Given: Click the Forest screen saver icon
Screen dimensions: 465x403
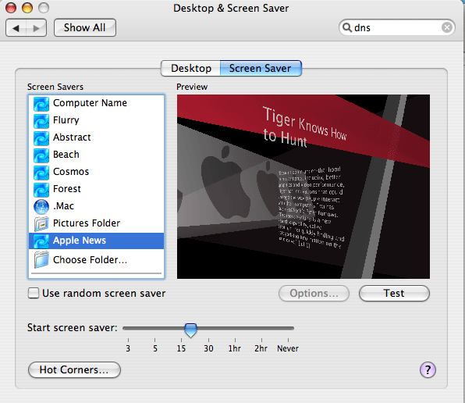Looking at the screenshot, I should click(x=41, y=190).
